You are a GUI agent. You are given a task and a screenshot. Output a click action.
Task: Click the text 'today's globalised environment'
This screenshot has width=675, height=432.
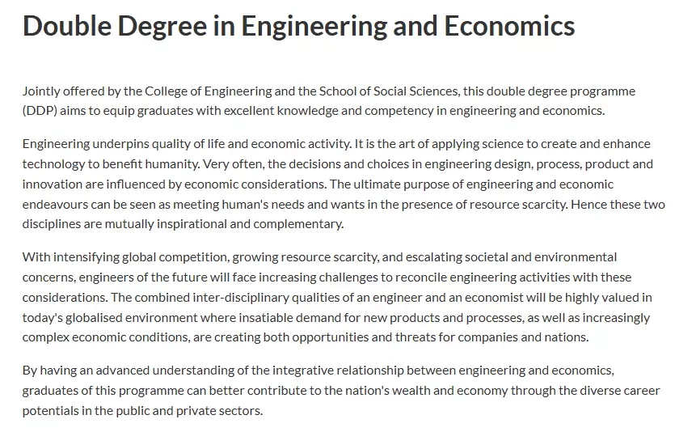pos(110,318)
